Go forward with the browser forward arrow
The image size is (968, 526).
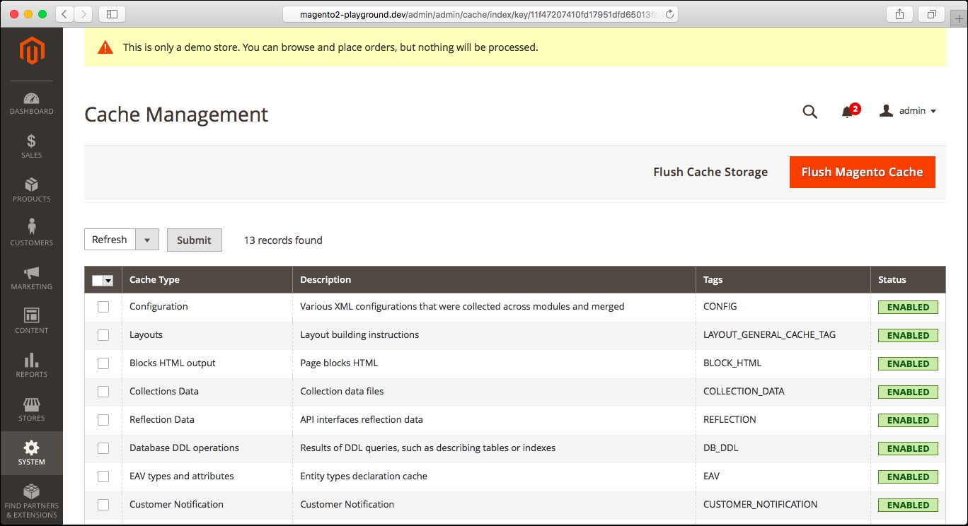click(83, 14)
